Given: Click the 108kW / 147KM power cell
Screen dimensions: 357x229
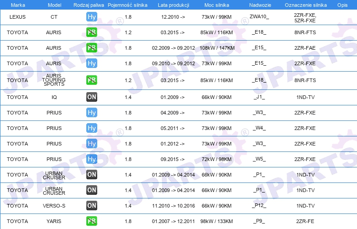Looking at the screenshot, I should point(217,48).
